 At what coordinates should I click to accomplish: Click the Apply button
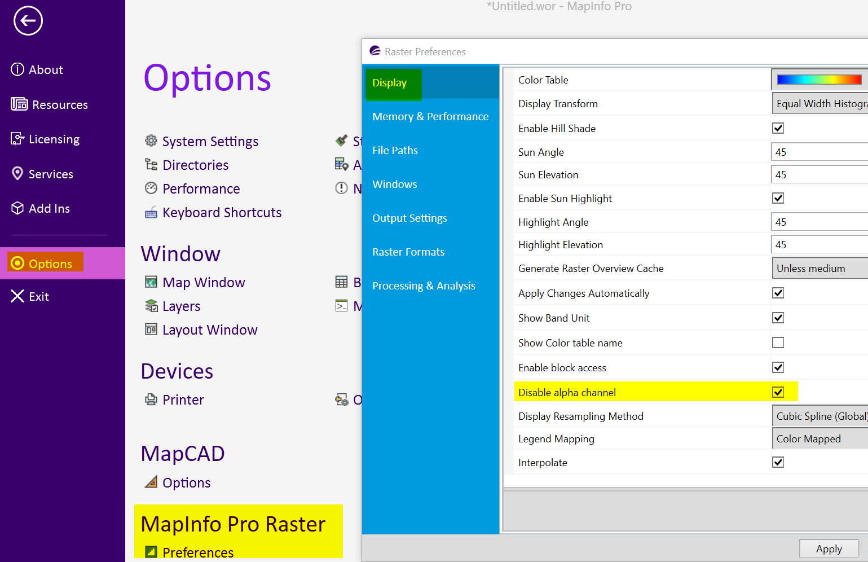pos(829,548)
